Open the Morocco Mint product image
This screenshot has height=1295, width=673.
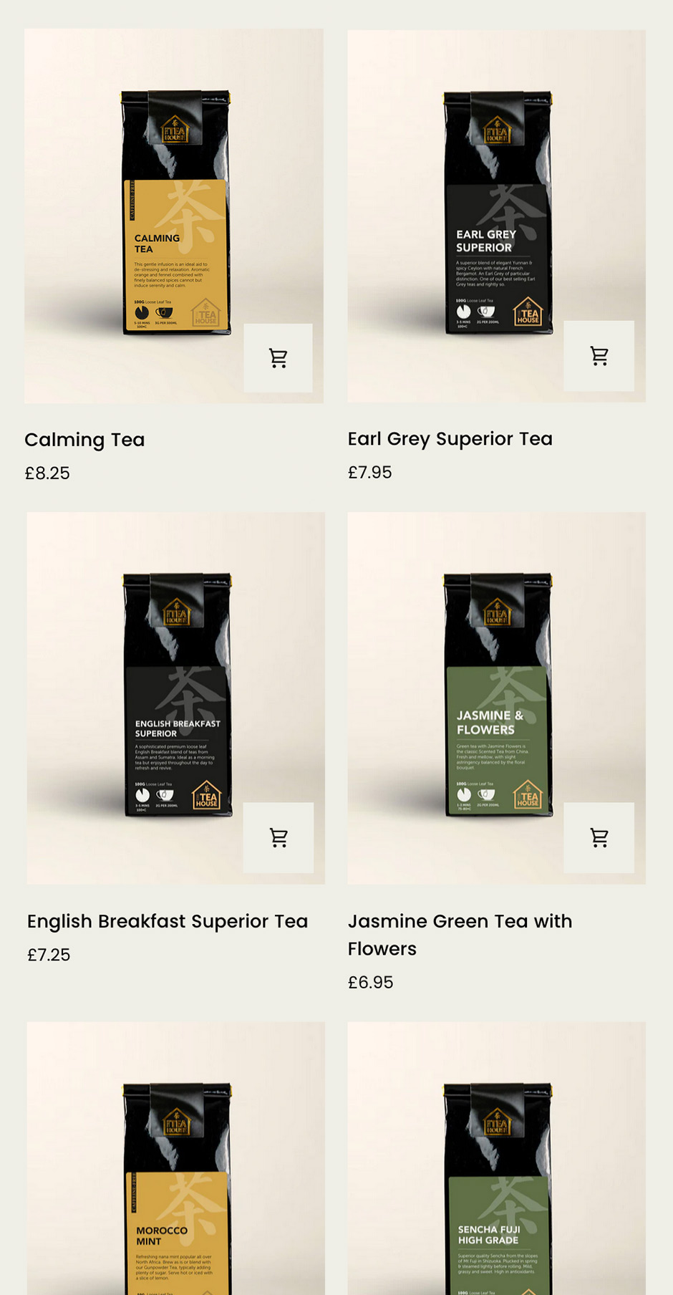click(176, 1158)
